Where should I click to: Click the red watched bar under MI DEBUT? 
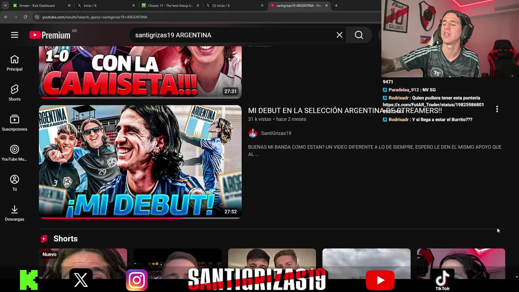point(111,218)
